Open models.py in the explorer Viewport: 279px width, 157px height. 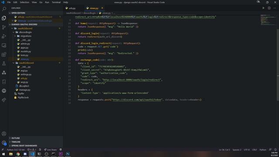tap(26, 51)
